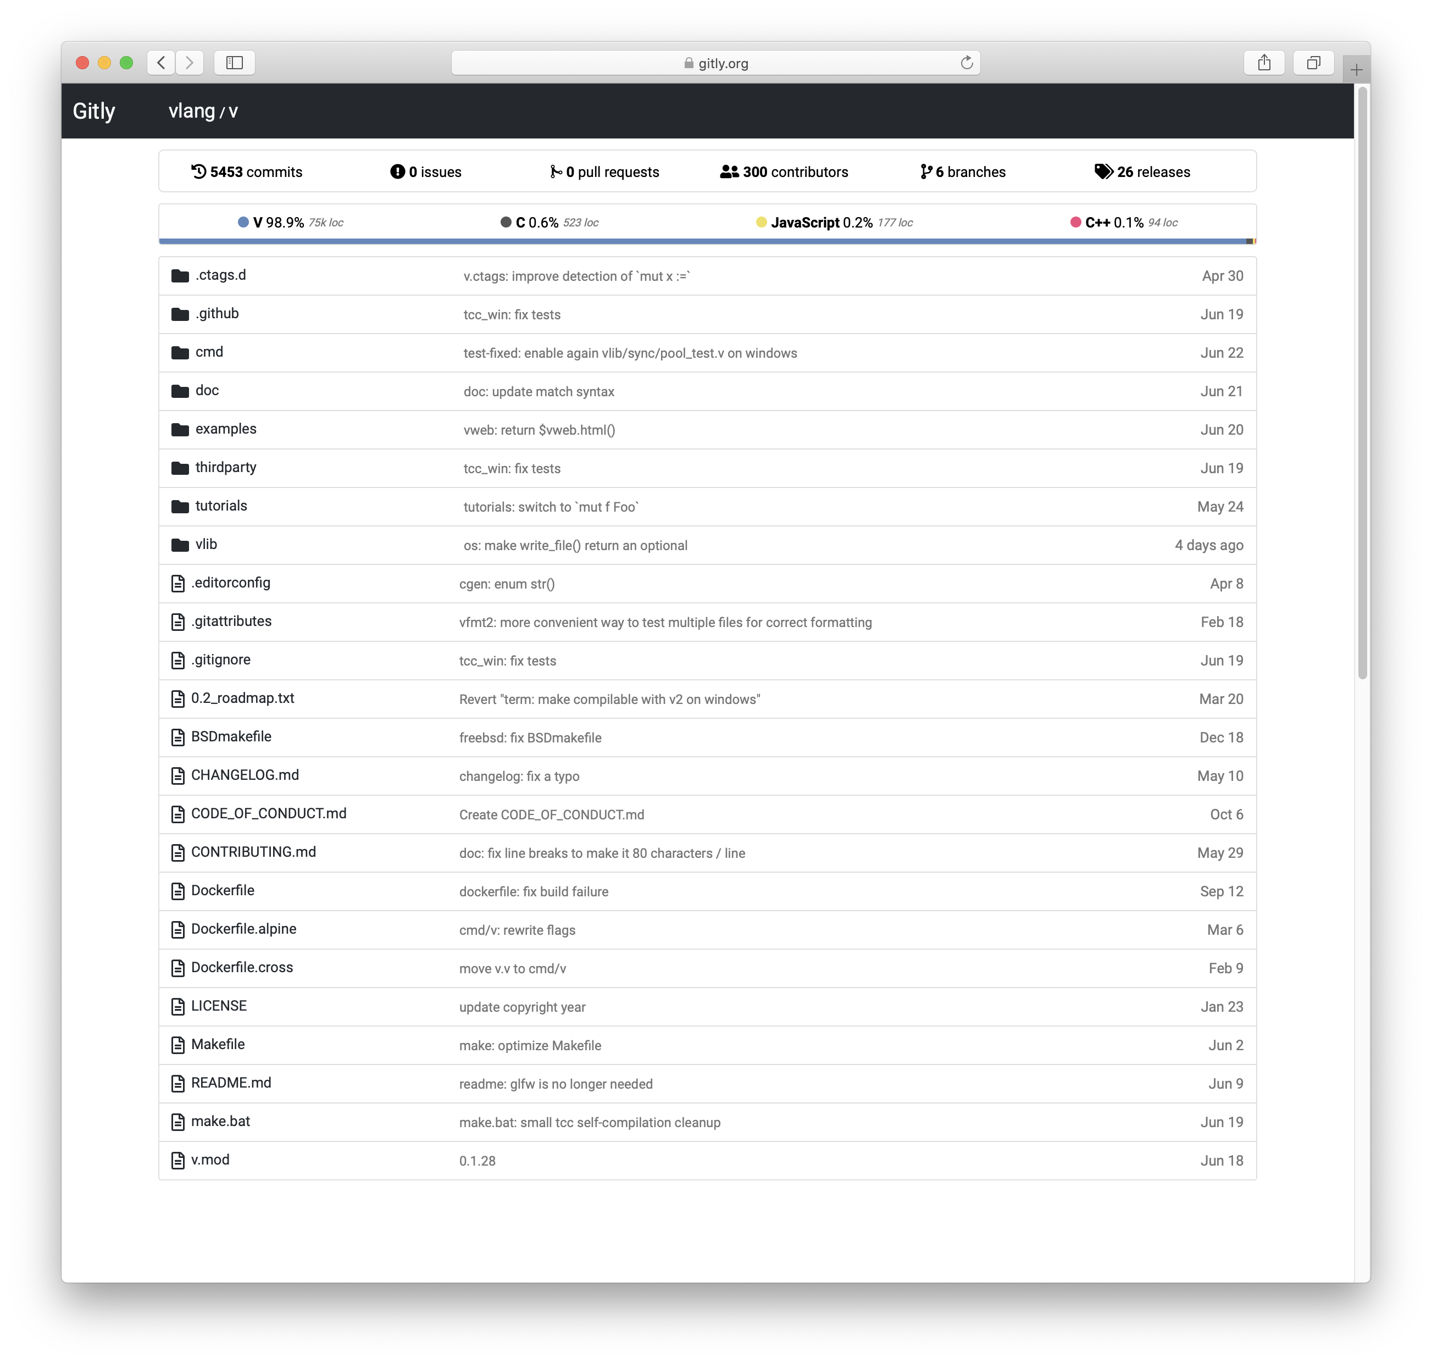
Task: Open vlang / v repository link
Action: tap(203, 111)
